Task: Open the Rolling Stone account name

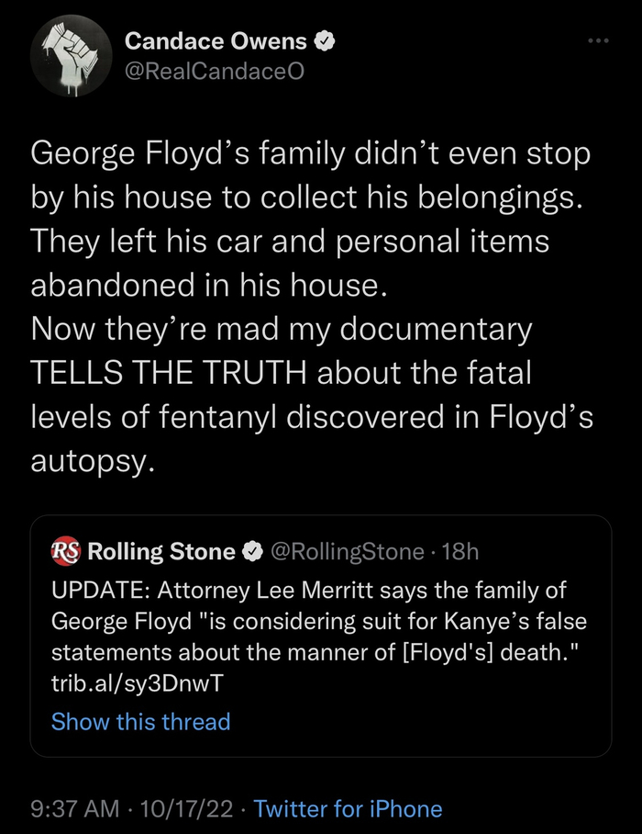Action: pos(161,551)
